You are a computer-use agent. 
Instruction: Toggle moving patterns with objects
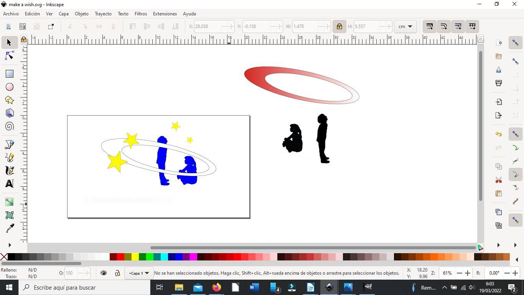pos(472,27)
